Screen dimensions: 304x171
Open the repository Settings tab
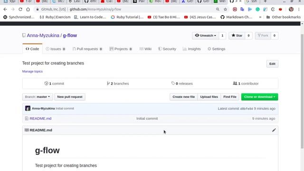[x=217, y=49]
